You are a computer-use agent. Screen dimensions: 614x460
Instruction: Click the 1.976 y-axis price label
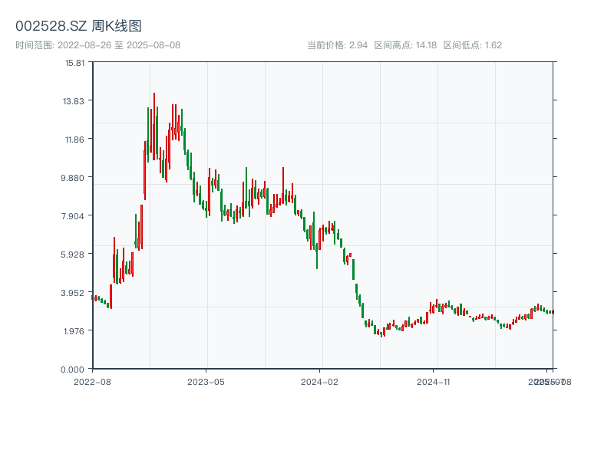pyautogui.click(x=74, y=331)
